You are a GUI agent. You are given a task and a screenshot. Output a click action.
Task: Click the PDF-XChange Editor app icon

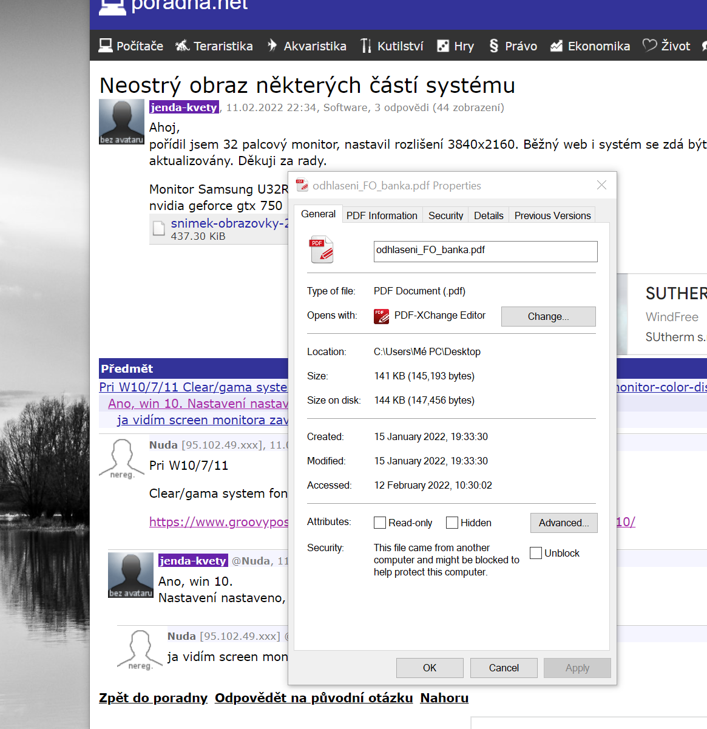(x=381, y=316)
